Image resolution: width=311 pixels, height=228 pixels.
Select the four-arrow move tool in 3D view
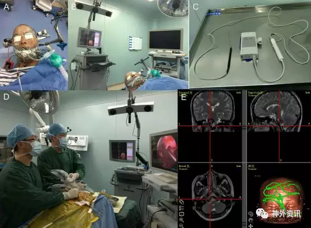(250, 226)
